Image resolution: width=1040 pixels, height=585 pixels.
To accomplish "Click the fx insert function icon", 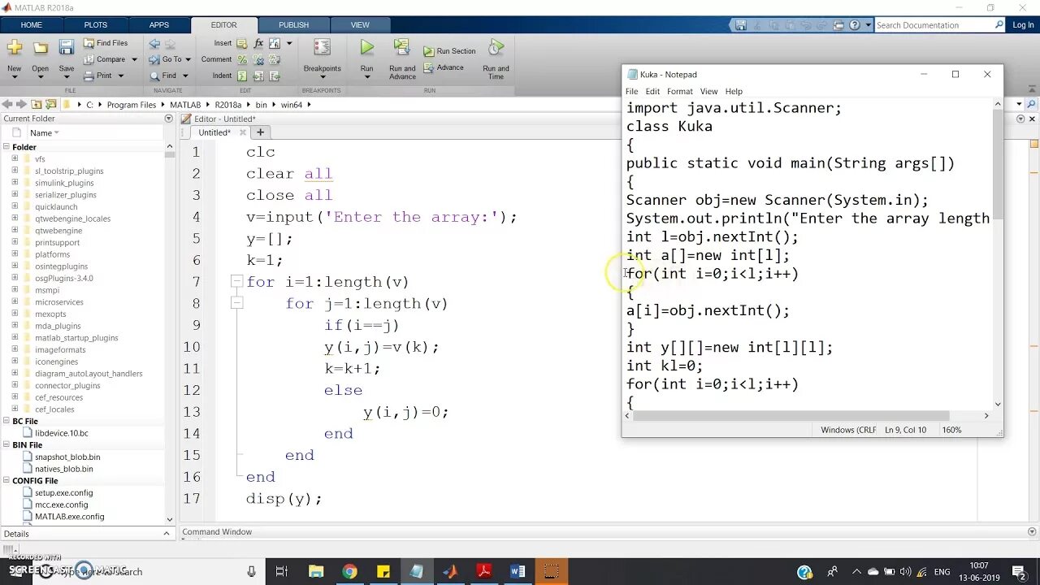I will (x=258, y=43).
